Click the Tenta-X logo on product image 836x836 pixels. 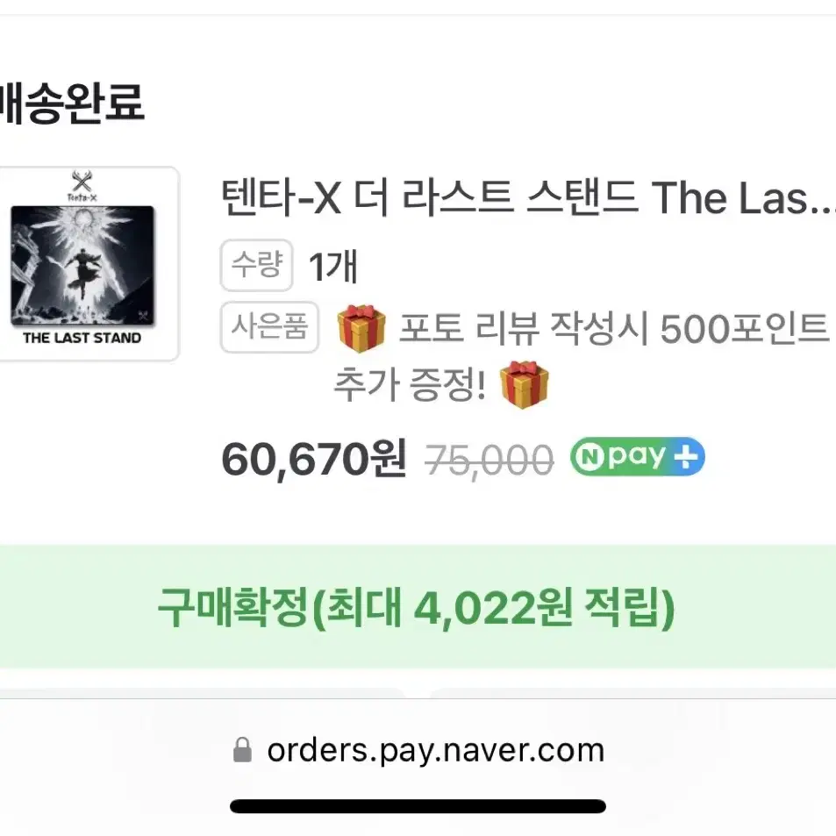(82, 186)
